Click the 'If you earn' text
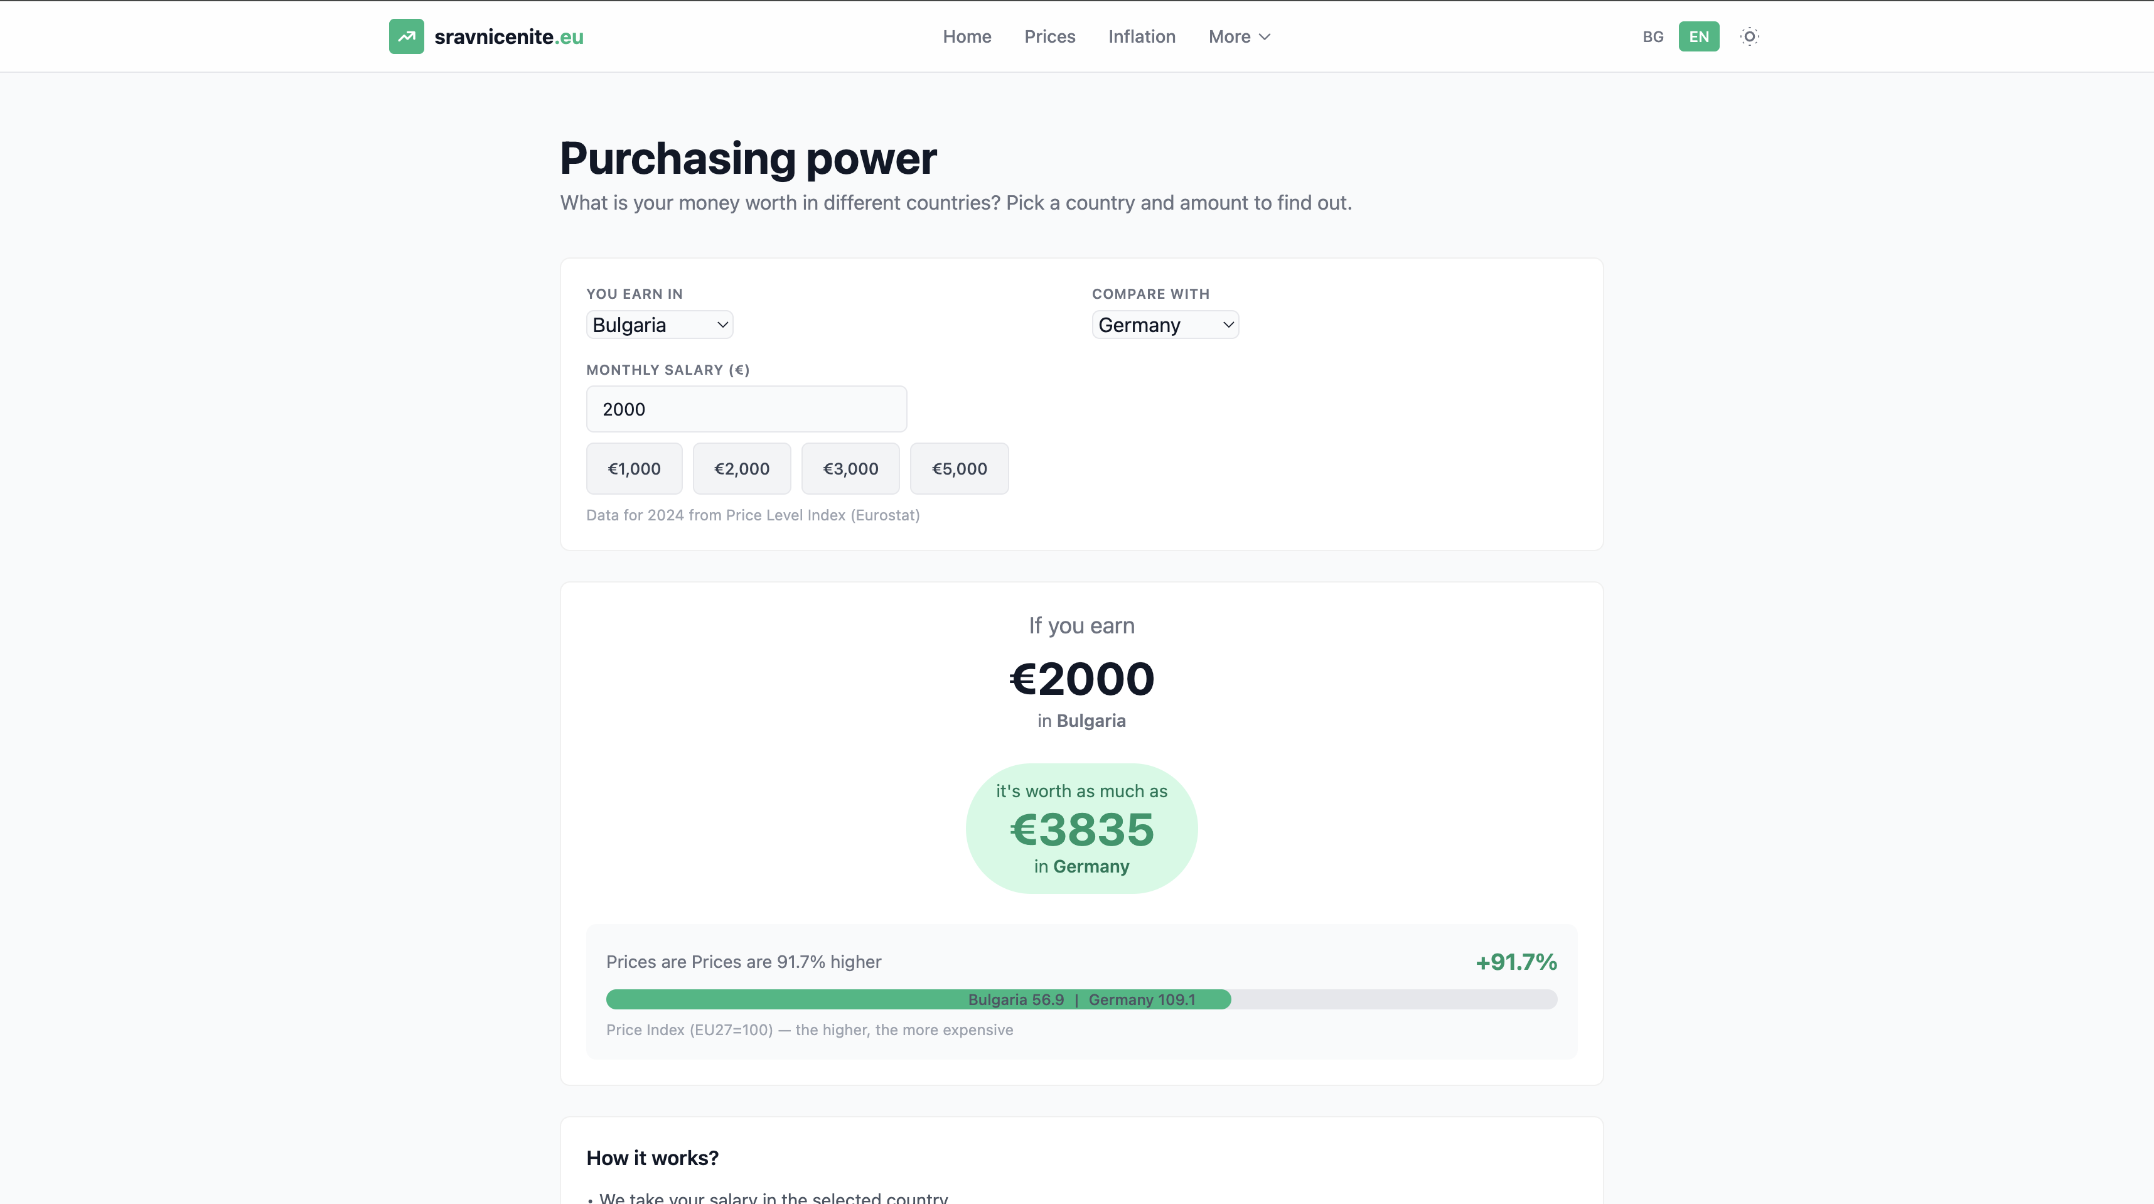This screenshot has height=1204, width=2154. pyautogui.click(x=1081, y=625)
